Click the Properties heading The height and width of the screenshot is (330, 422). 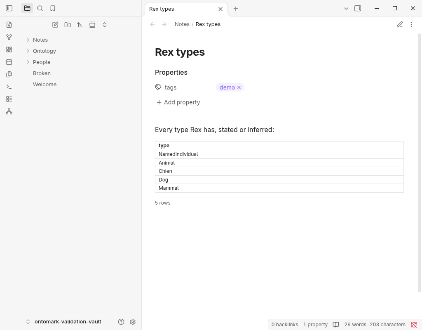point(171,72)
